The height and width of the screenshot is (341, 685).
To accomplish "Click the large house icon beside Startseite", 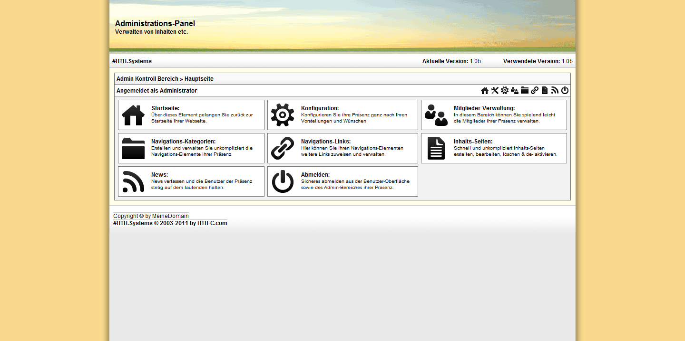I will point(133,115).
